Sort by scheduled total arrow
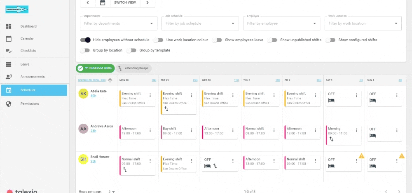 110,80
